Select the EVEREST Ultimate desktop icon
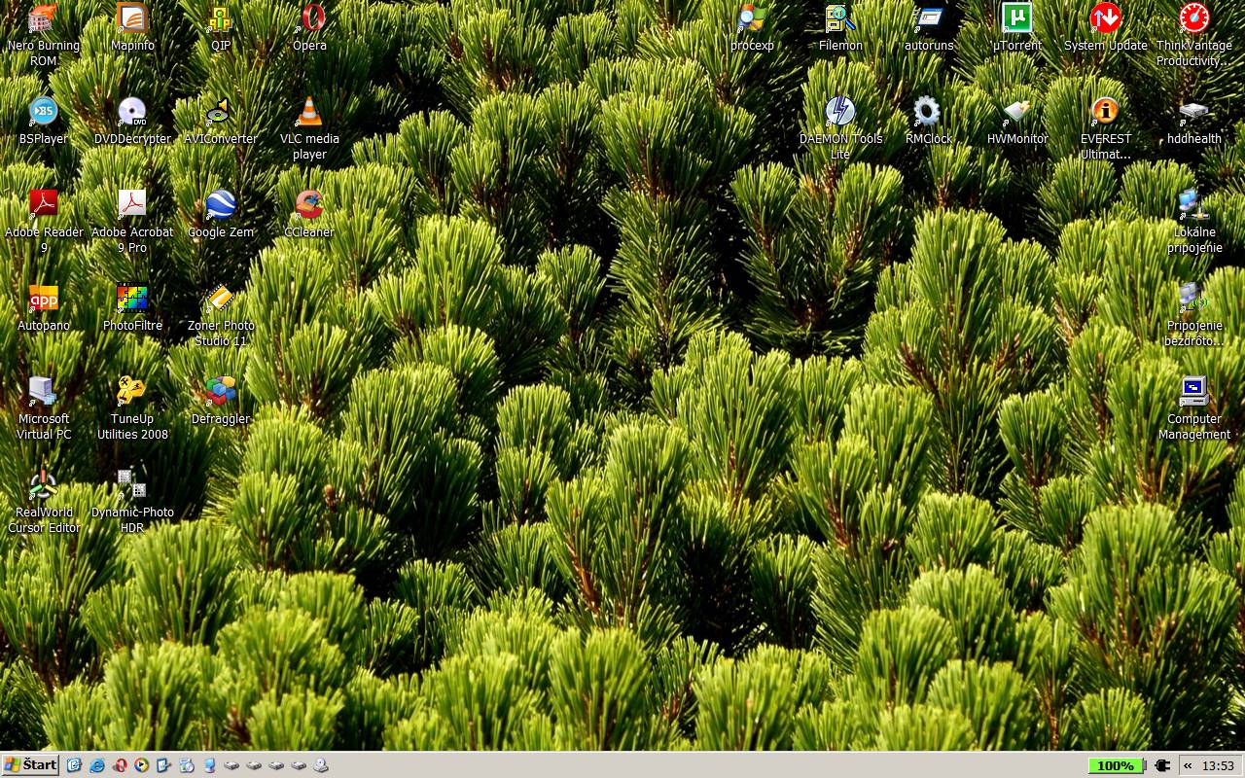The image size is (1245, 778). 1105,113
